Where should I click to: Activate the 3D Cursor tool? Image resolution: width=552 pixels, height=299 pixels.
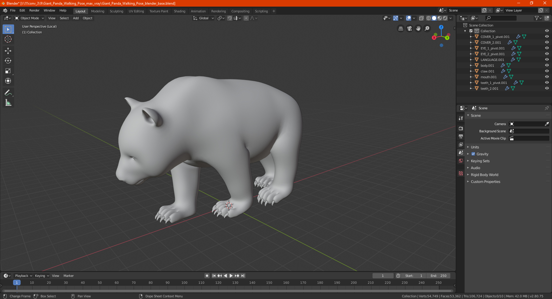tap(8, 39)
